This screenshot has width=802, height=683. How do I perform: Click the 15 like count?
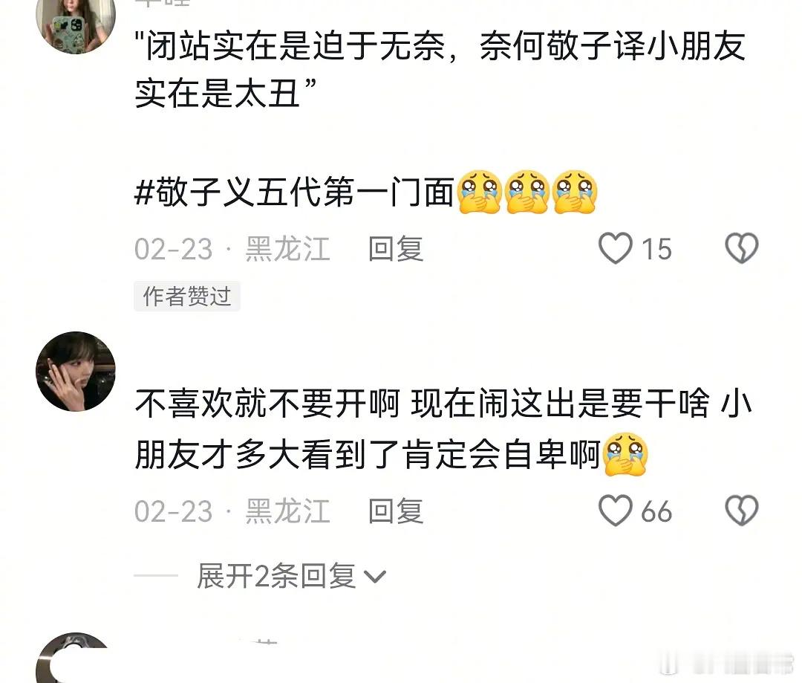click(x=656, y=249)
